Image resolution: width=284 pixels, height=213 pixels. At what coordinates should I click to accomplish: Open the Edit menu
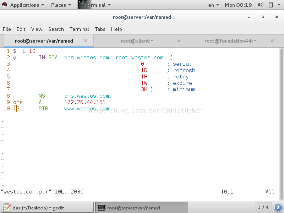point(21,29)
